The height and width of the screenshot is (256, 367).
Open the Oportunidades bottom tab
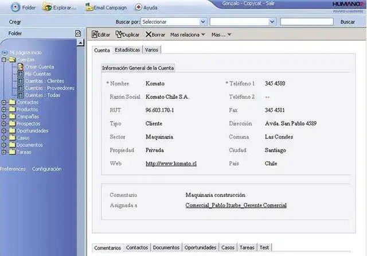(x=200, y=247)
